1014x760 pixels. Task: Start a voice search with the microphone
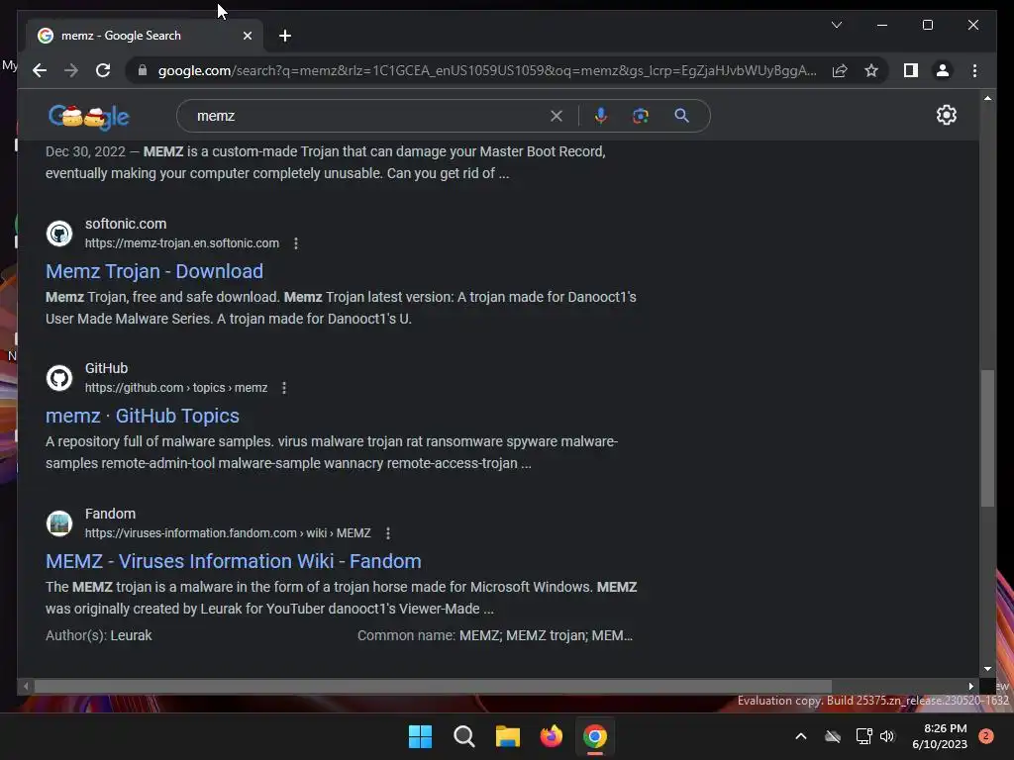tap(601, 116)
